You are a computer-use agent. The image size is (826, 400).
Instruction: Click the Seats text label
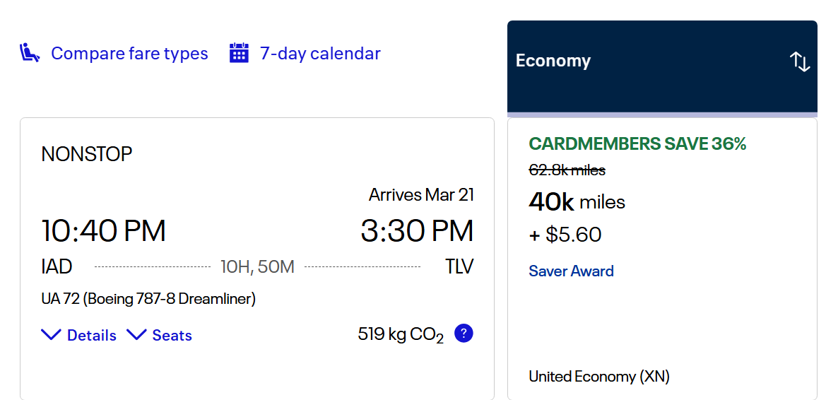[x=172, y=336]
